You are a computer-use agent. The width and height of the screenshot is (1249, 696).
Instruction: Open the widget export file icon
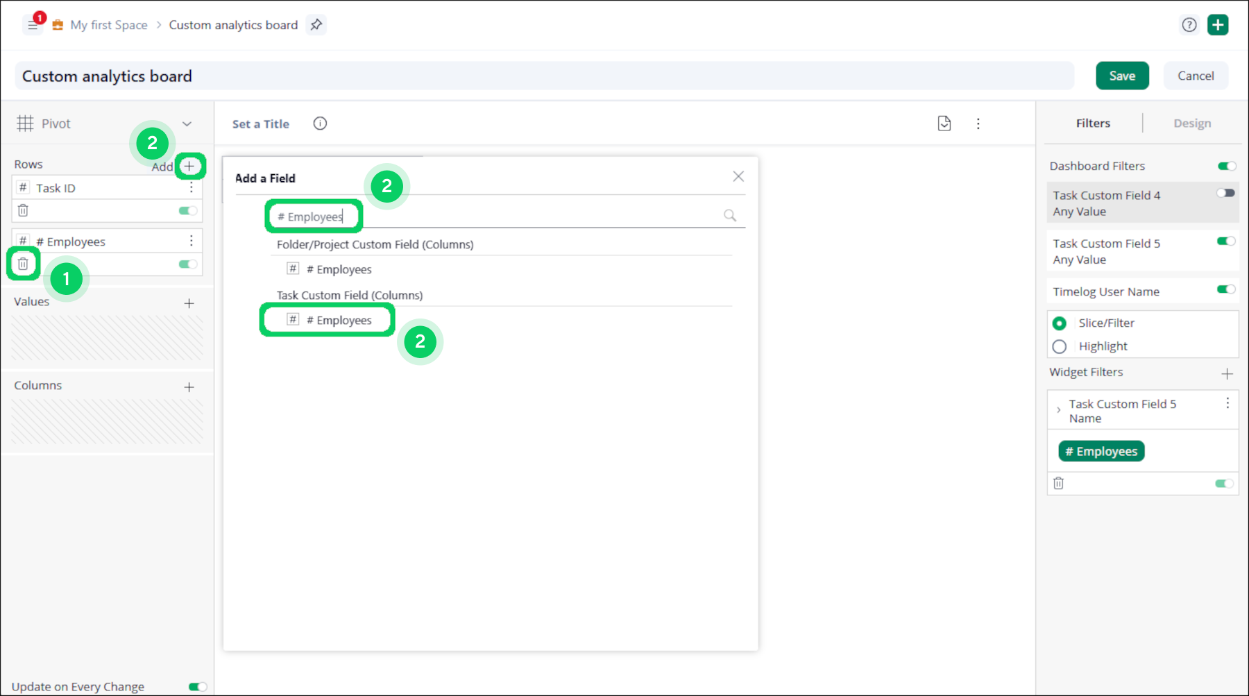(x=944, y=124)
